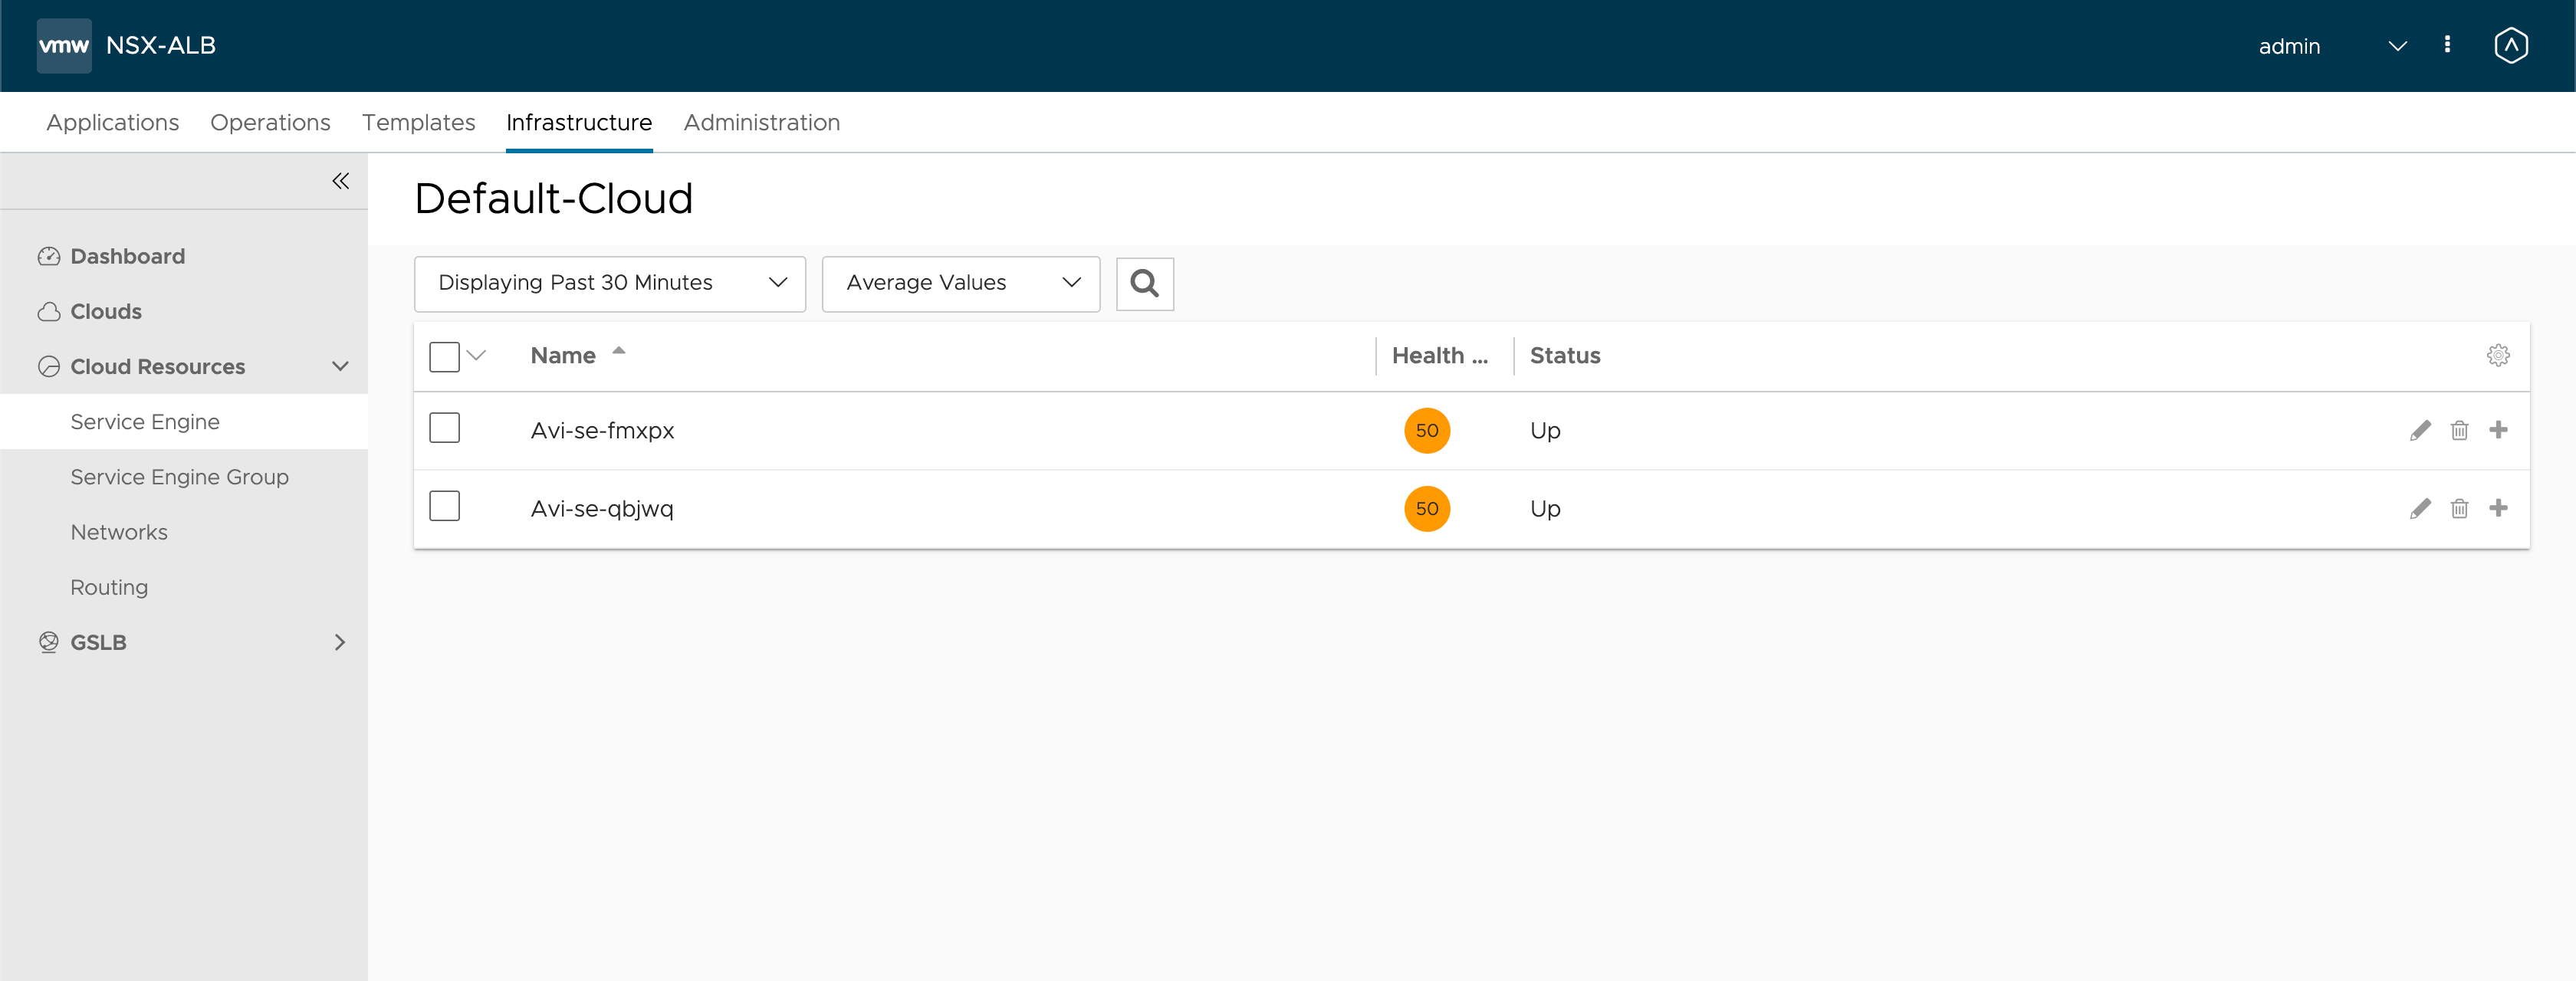Open Service Engine Group in sidebar
This screenshot has height=981, width=2576.
[x=179, y=477]
